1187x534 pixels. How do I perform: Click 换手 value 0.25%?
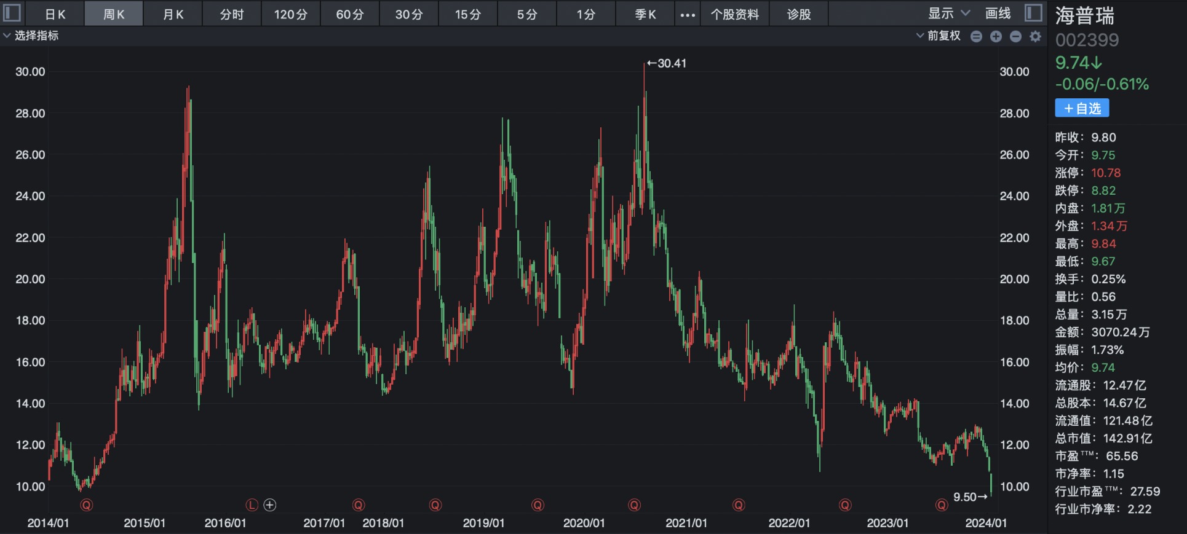point(1108,279)
